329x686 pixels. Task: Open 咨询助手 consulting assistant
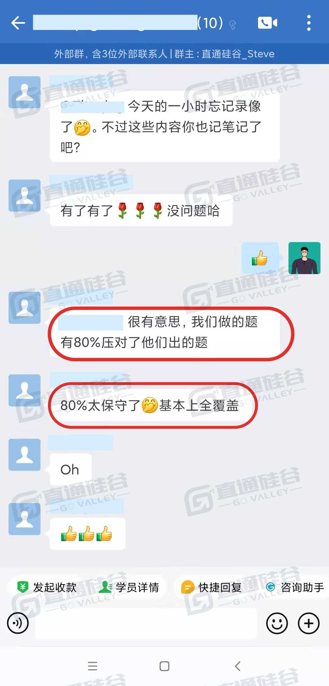pos(295,587)
